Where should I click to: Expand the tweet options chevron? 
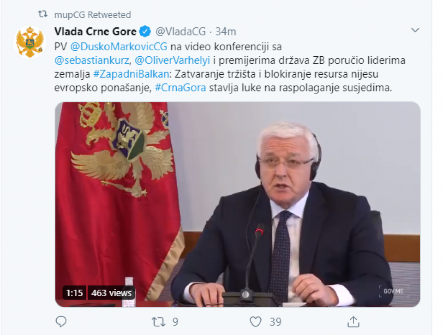(x=415, y=30)
